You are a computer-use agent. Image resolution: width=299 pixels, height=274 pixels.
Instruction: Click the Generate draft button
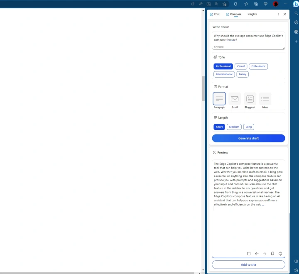pyautogui.click(x=248, y=138)
